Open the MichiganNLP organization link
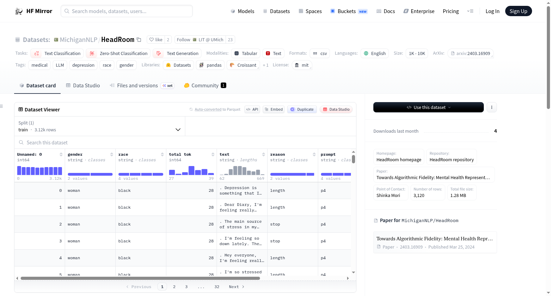Viewport: 551px width, 296px height. pos(79,40)
